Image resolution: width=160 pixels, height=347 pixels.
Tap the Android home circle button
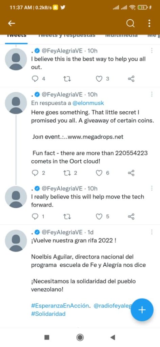tap(80, 337)
